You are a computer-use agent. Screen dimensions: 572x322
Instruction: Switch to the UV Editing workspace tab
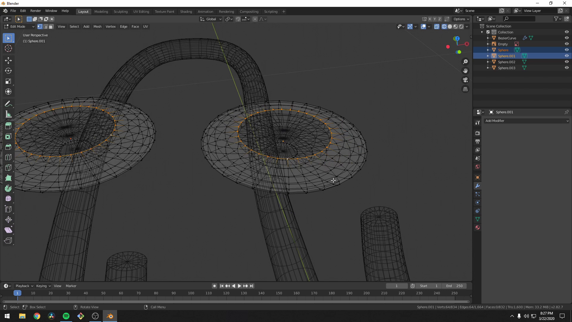click(141, 12)
